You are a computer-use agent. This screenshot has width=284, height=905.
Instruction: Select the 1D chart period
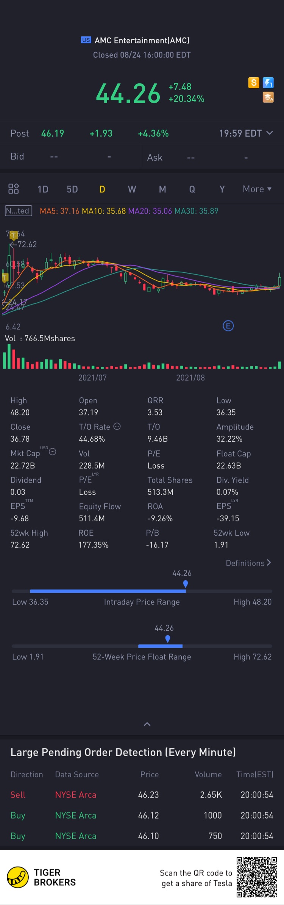coord(43,189)
